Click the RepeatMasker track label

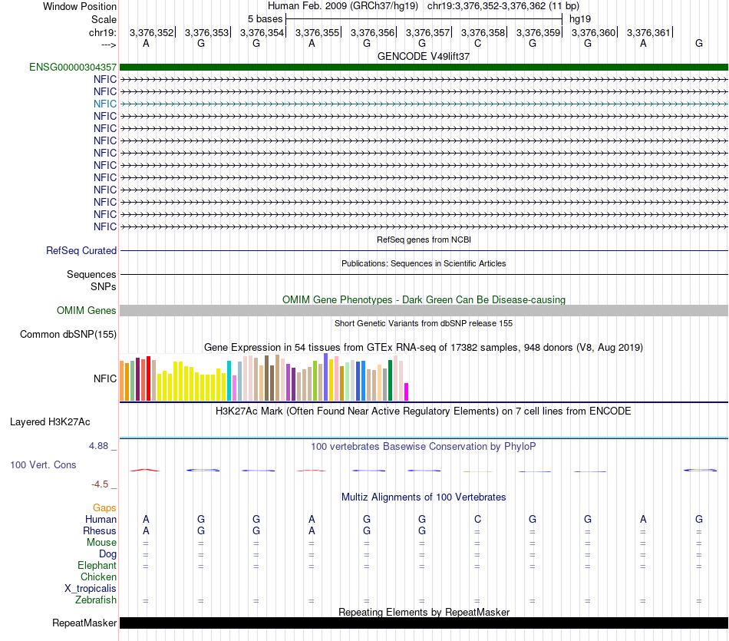point(84,623)
